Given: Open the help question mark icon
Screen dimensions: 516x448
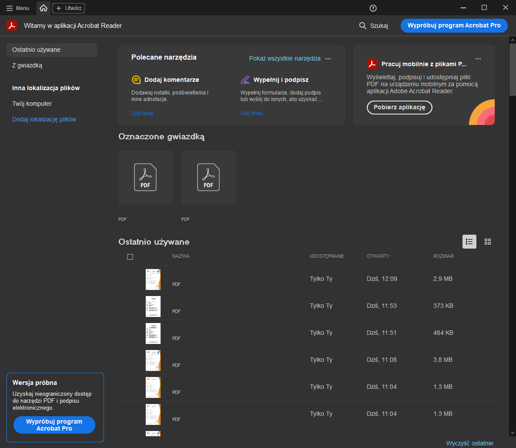Looking at the screenshot, I should [373, 8].
